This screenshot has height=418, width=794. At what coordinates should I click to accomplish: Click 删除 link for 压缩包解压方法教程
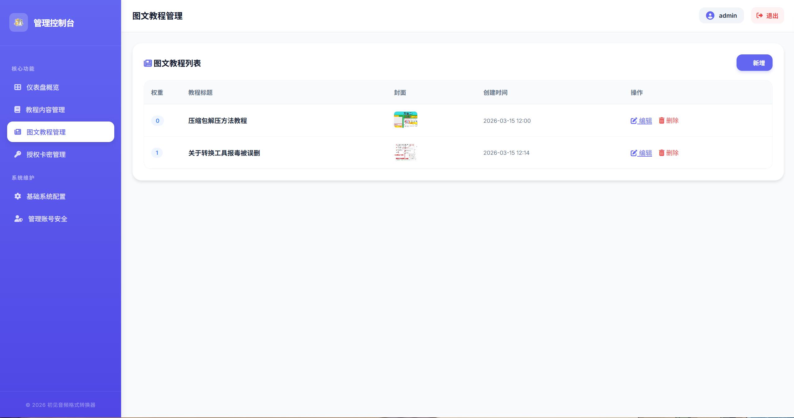(x=672, y=121)
